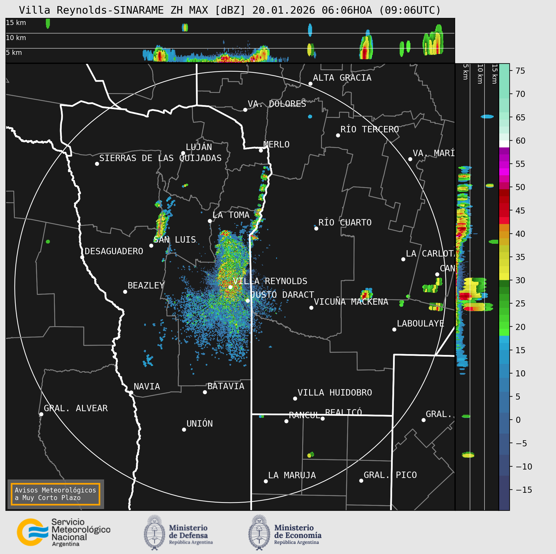Viewport: 556px width, 554px height.
Task: Click the Alta Gracia location dot
Action: click(x=310, y=84)
